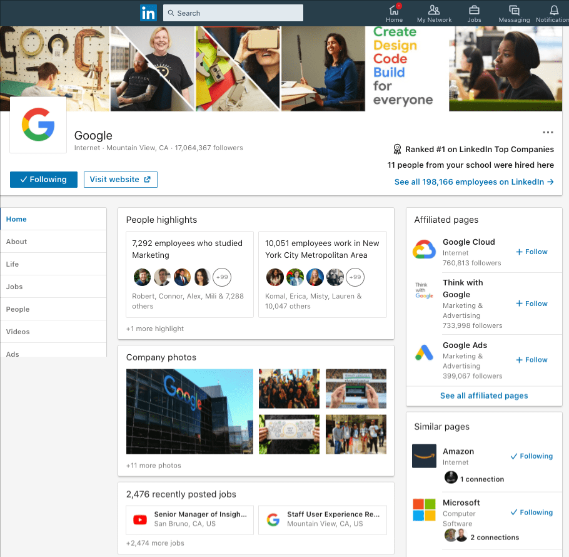This screenshot has width=569, height=557.
Task: Follow the Google Cloud affiliated page
Action: (531, 252)
